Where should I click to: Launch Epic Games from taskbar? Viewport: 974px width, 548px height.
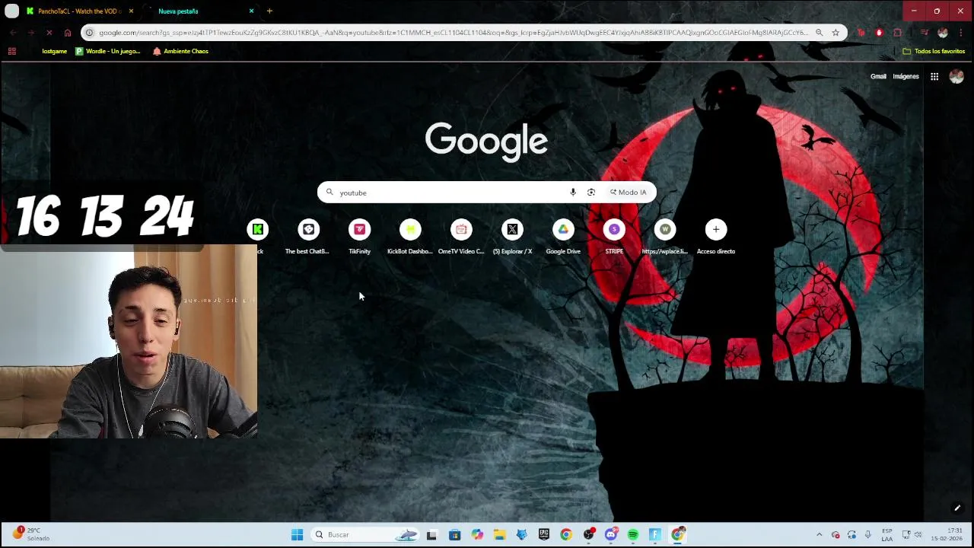coord(543,534)
